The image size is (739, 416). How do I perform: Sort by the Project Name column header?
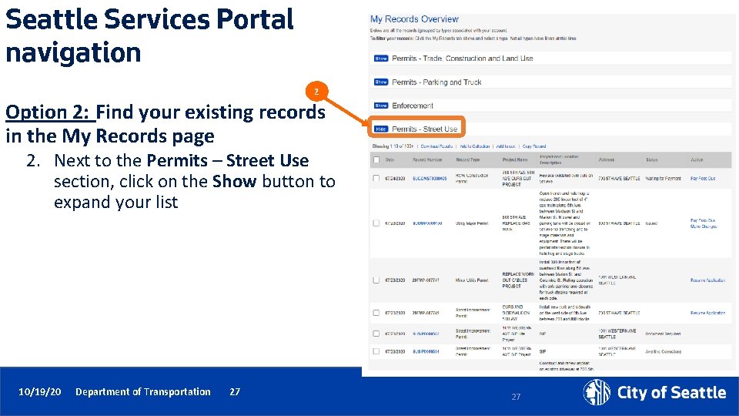[x=515, y=160]
